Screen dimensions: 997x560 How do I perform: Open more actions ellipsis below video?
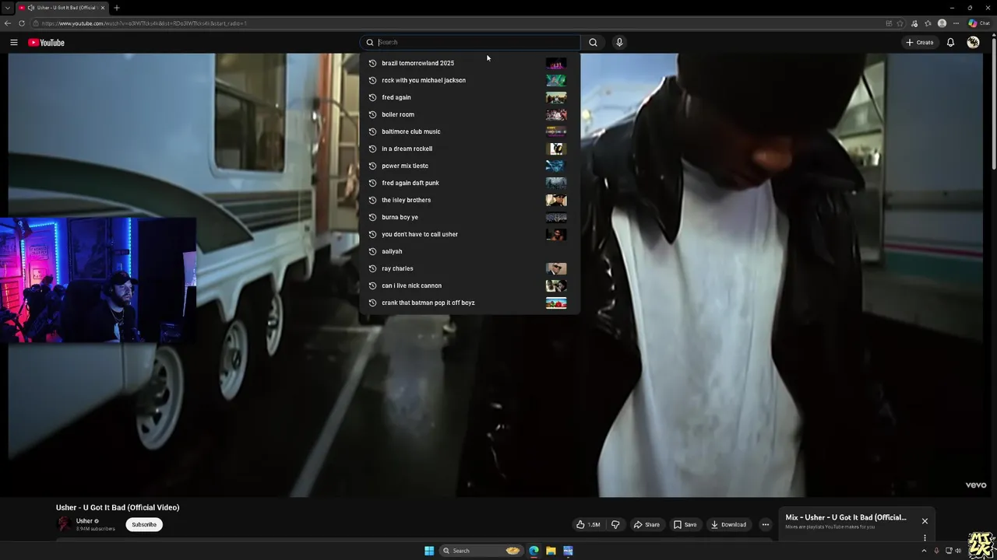click(x=765, y=524)
